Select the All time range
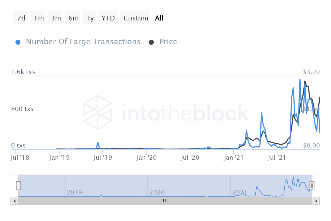 pyautogui.click(x=159, y=18)
